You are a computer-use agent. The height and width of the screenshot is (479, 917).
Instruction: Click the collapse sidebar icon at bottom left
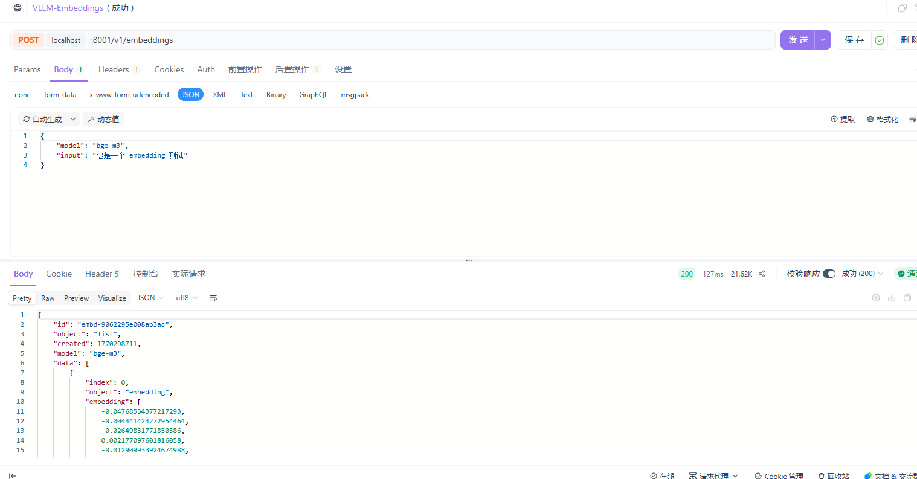(13, 476)
